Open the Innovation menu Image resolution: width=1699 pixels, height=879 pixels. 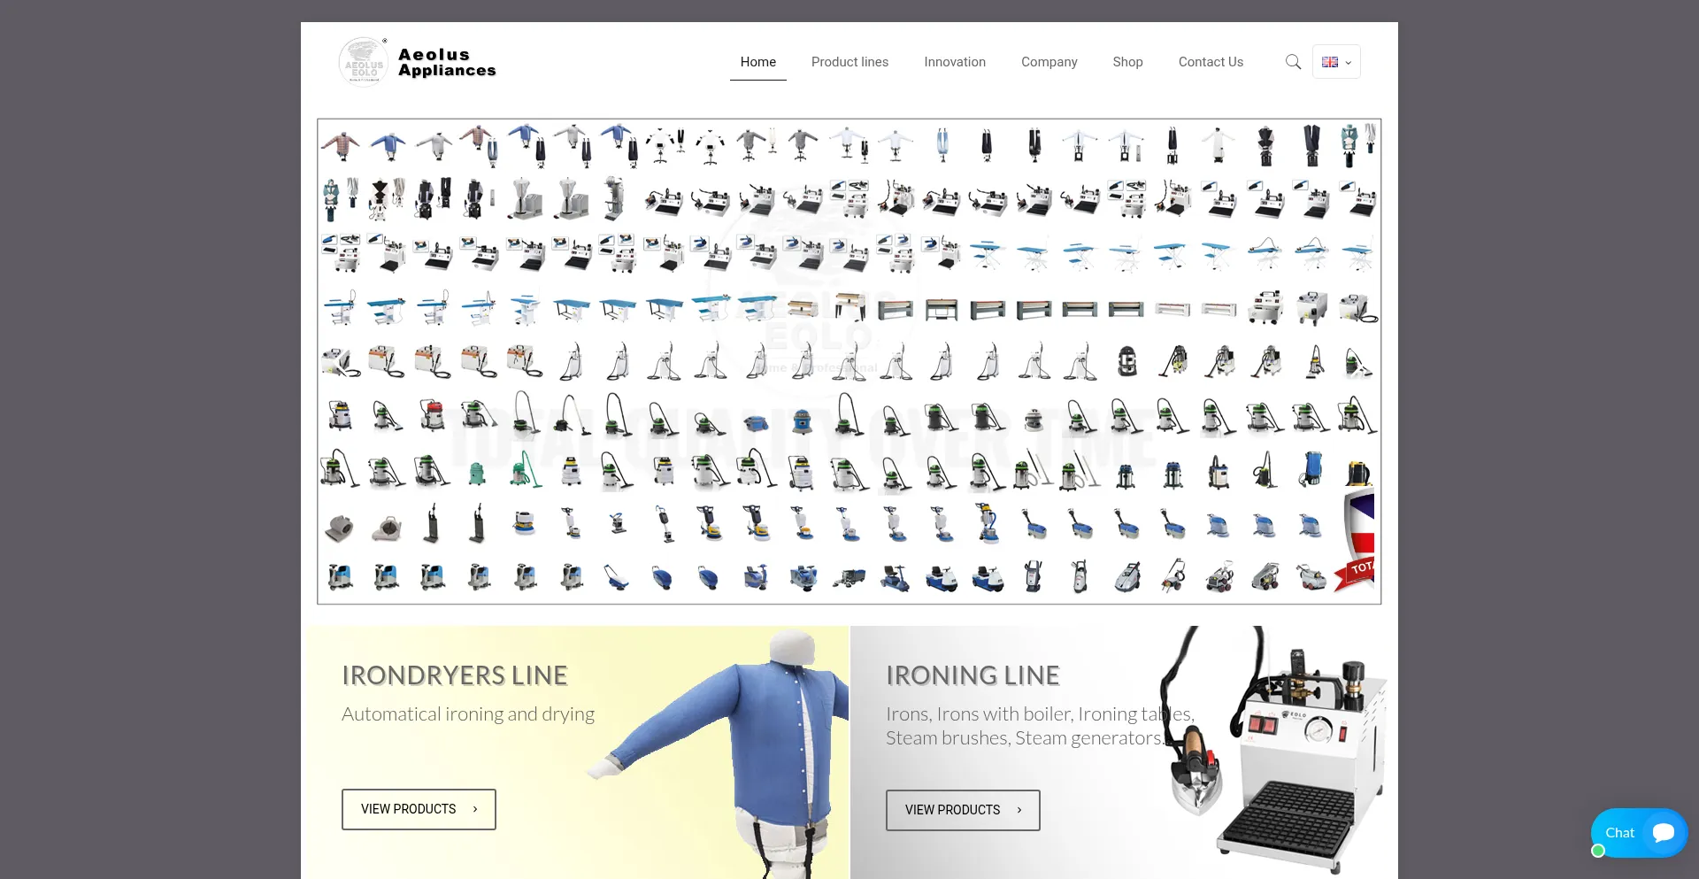click(955, 62)
